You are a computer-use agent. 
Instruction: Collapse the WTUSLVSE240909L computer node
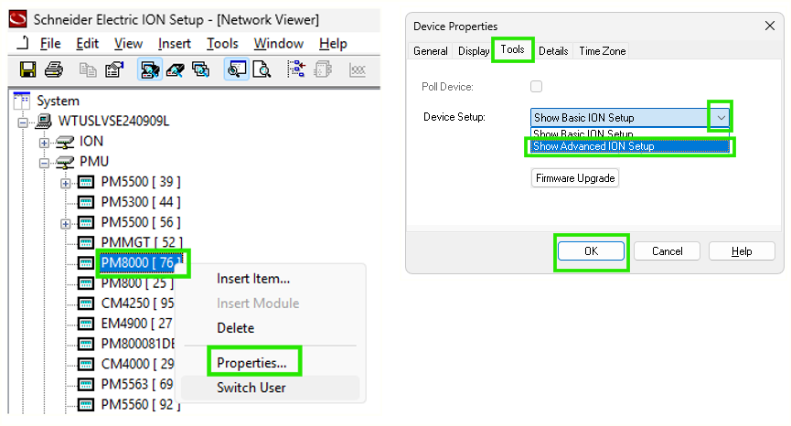pyautogui.click(x=23, y=122)
